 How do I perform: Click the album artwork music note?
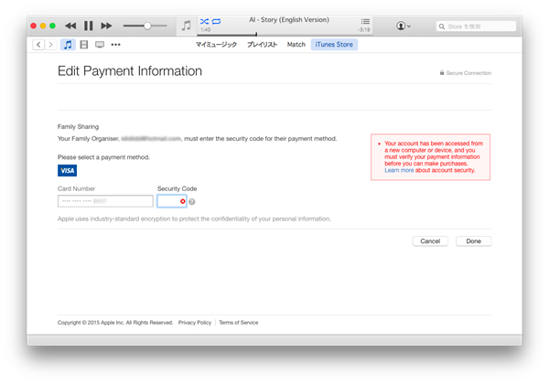click(187, 26)
